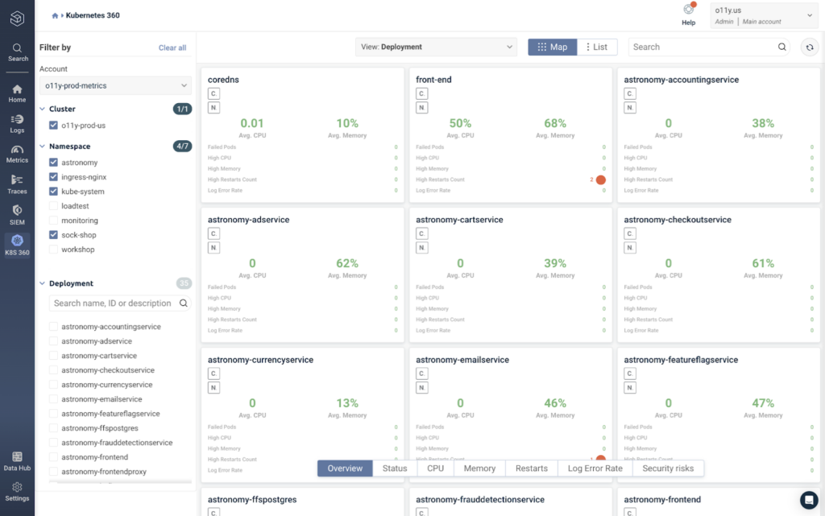The image size is (825, 516).
Task: Uncheck the astronomy namespace checkbox
Action: [x=53, y=163]
